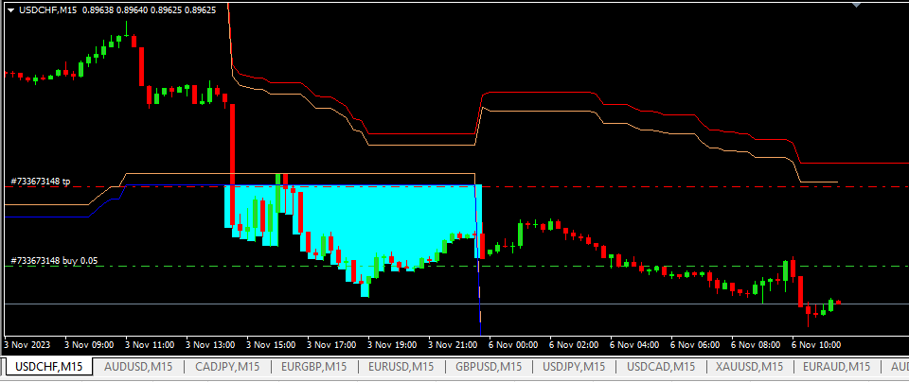The height and width of the screenshot is (382, 909).
Task: Click the '3 Nov 11:00' time label
Action: (x=150, y=344)
